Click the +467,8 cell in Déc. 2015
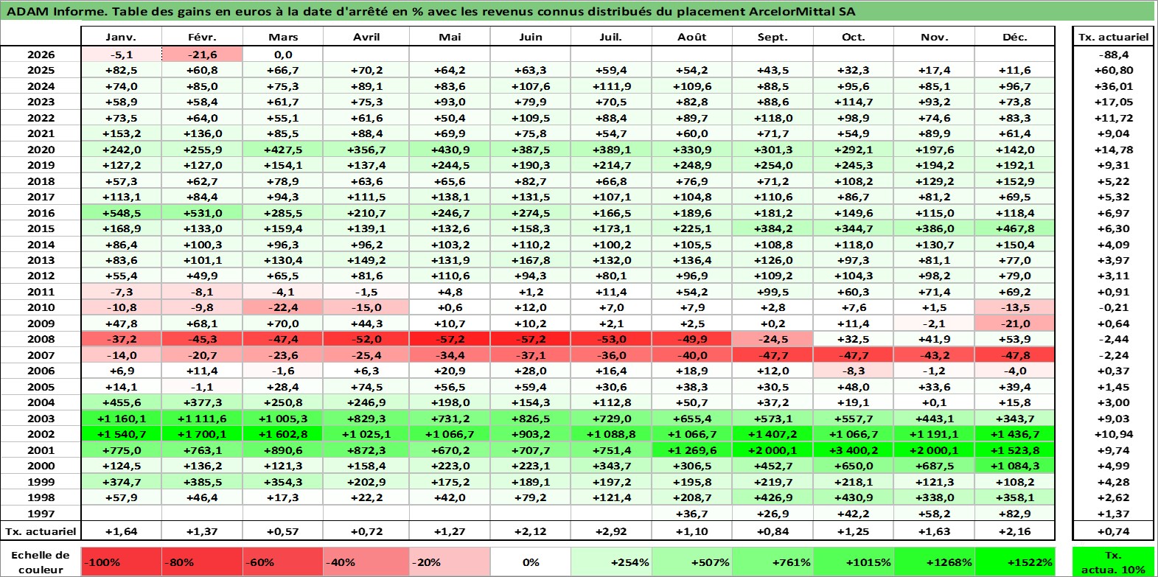 click(x=1015, y=228)
